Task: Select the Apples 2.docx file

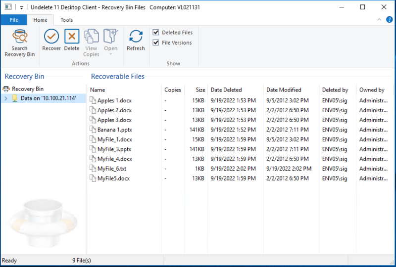Action: (x=114, y=110)
